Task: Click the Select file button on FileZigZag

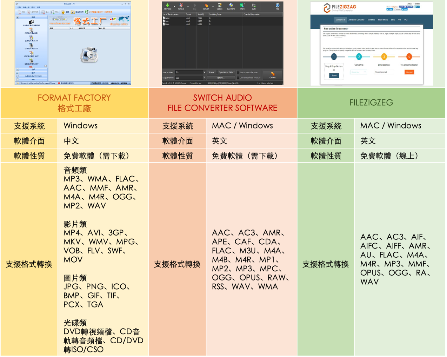Action: click(x=334, y=75)
